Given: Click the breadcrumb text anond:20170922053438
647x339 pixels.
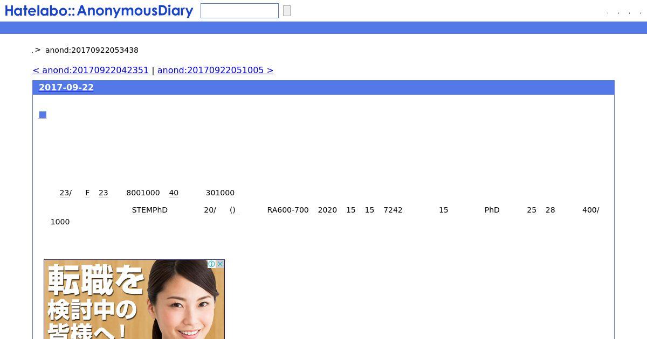Looking at the screenshot, I should (x=92, y=50).
